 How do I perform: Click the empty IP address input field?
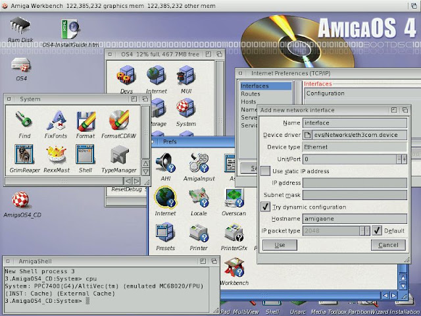coord(355,183)
